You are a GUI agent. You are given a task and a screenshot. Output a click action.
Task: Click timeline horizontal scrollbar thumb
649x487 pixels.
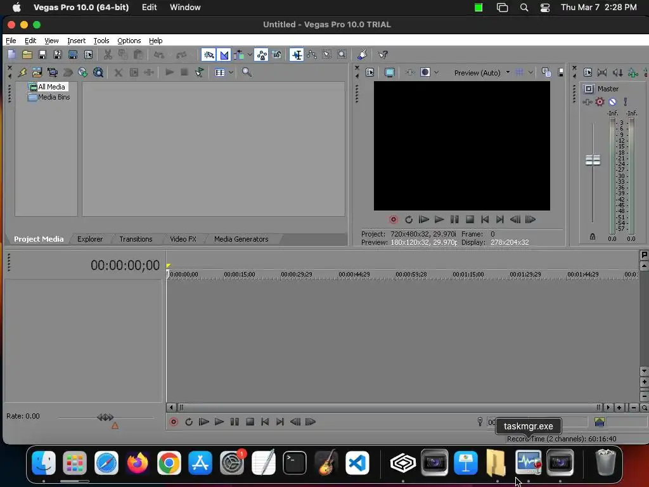click(x=390, y=408)
